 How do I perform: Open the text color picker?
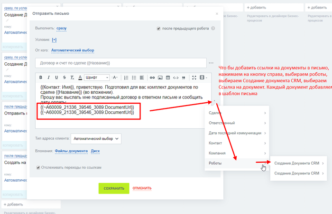point(80,78)
